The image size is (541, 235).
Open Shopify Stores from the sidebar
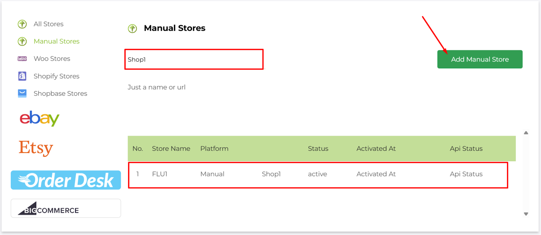pyautogui.click(x=56, y=76)
